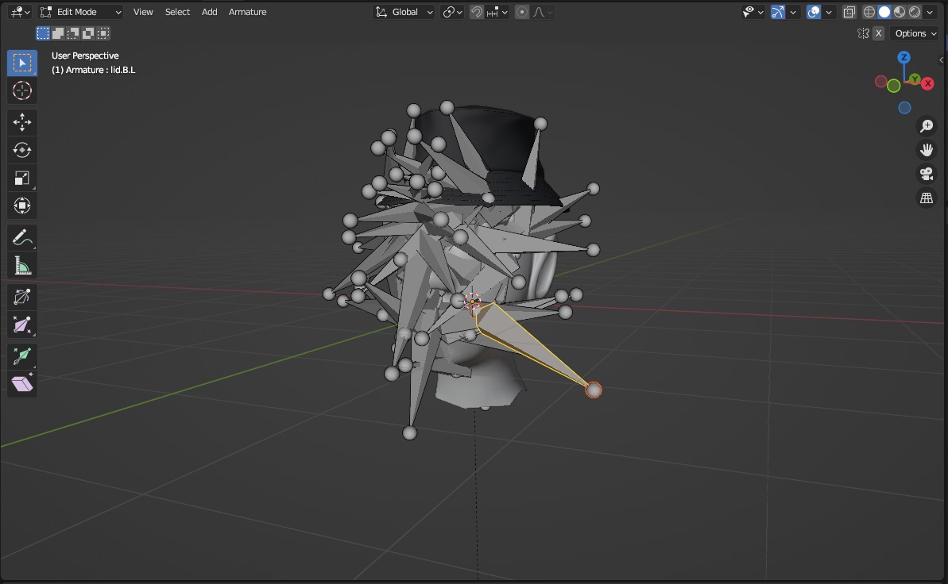This screenshot has width=948, height=584.
Task: Set selection mode to Intersect
Action: pyautogui.click(x=104, y=33)
